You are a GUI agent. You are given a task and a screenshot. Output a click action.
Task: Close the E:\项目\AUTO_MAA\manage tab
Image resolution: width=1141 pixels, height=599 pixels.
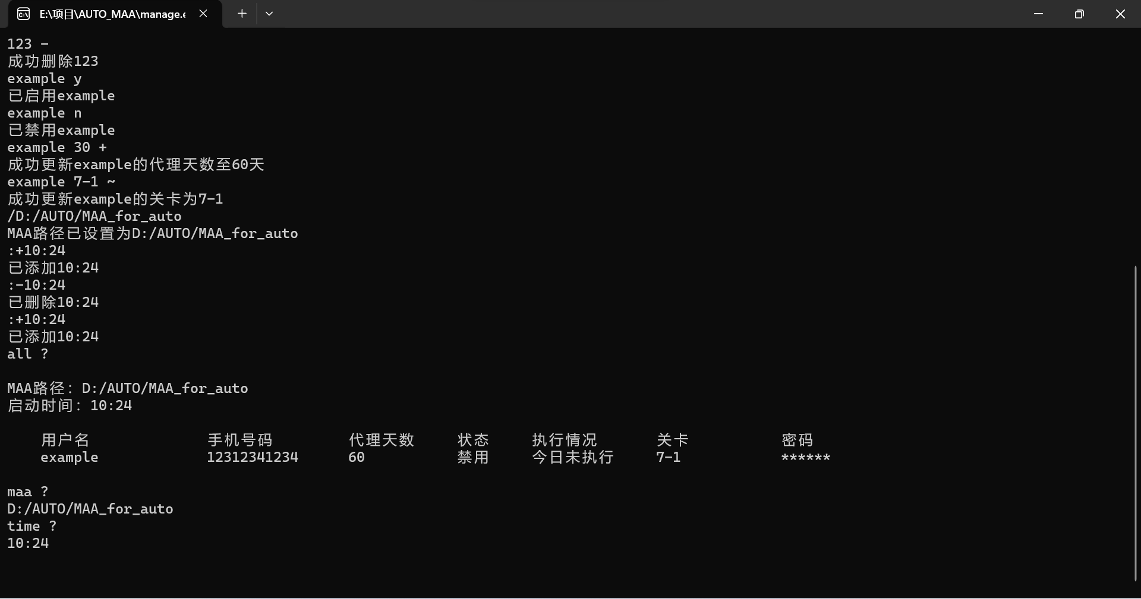[x=203, y=14]
